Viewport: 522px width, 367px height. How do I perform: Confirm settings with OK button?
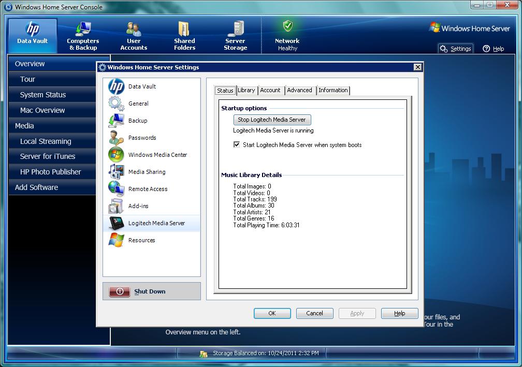272,313
